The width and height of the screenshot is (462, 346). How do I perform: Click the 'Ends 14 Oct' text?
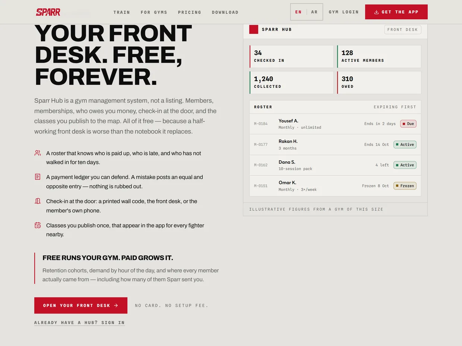point(377,145)
